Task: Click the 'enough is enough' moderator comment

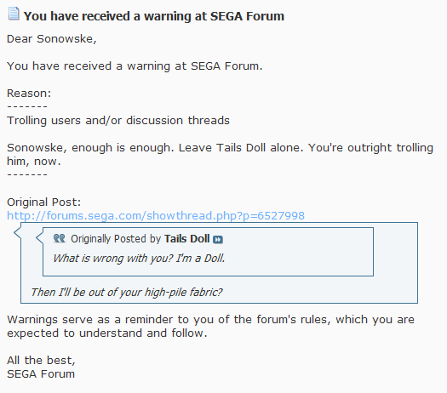Action: pyautogui.click(x=220, y=154)
